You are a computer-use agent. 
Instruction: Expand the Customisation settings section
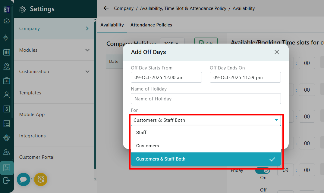point(54,72)
